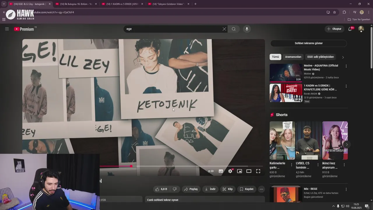Open notifications bell
This screenshot has height=210, width=373.
tap(350, 29)
